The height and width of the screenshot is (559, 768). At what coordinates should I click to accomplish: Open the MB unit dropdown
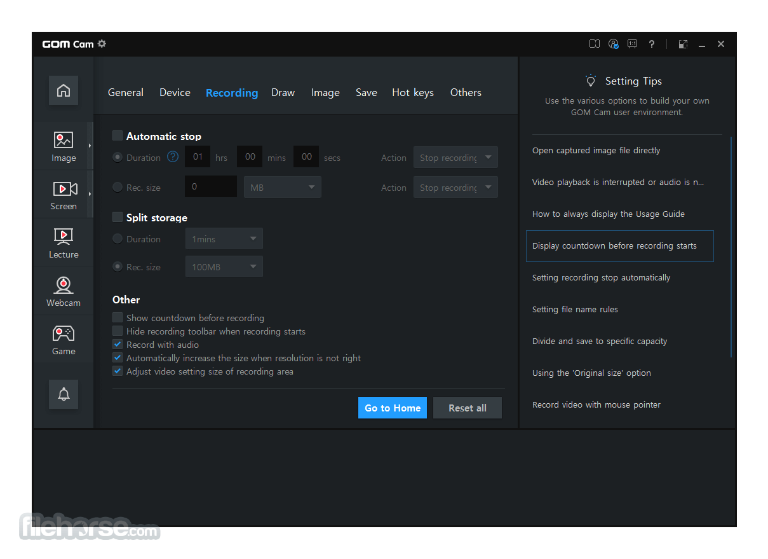pyautogui.click(x=283, y=187)
